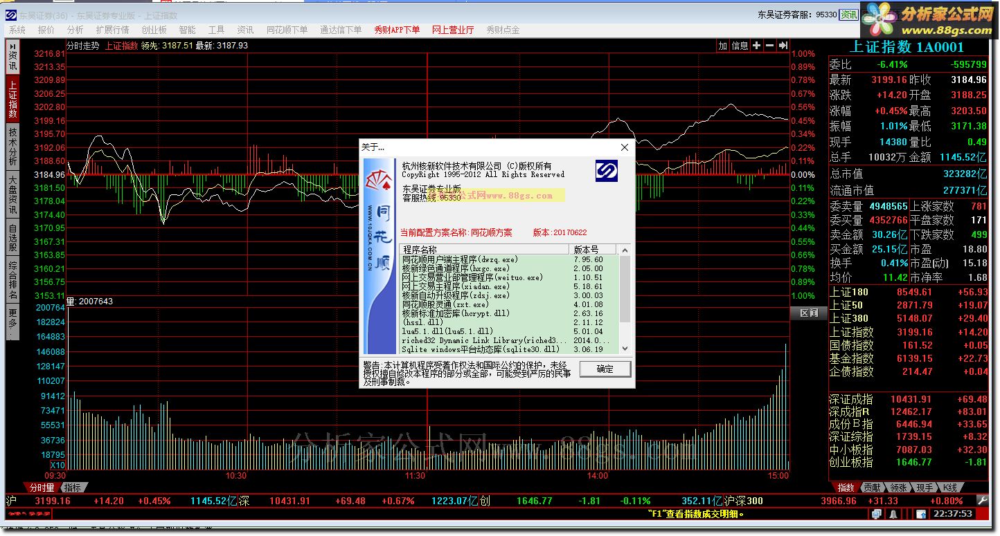Click the wrench settings icon in status bar
This screenshot has height=536, width=1000.
coord(982,501)
